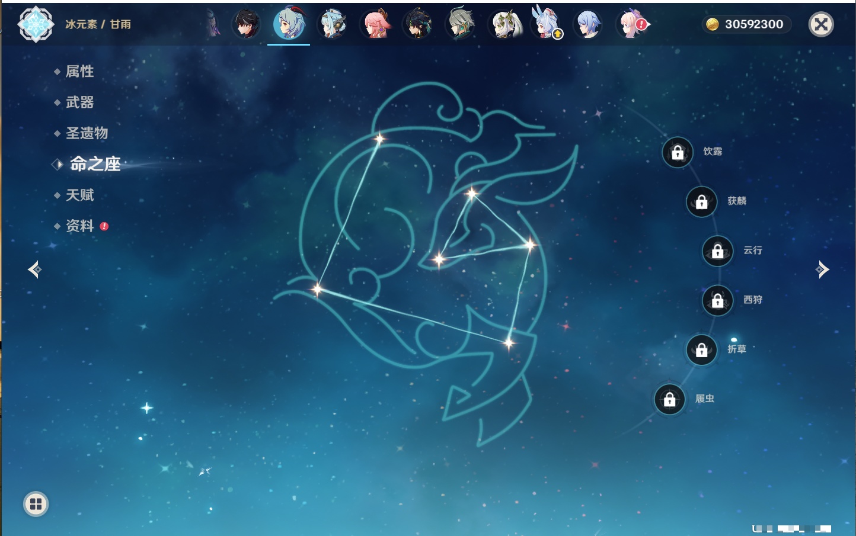Select the 折草 locked constellation icon

701,350
